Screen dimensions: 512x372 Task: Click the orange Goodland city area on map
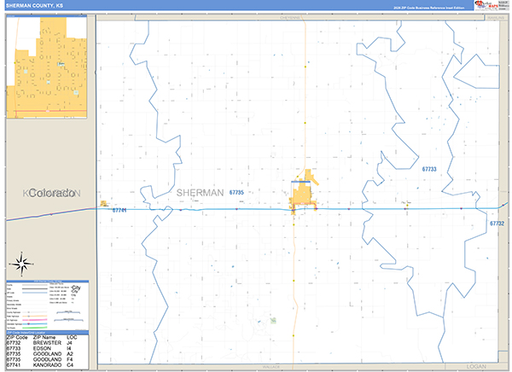coord(302,194)
